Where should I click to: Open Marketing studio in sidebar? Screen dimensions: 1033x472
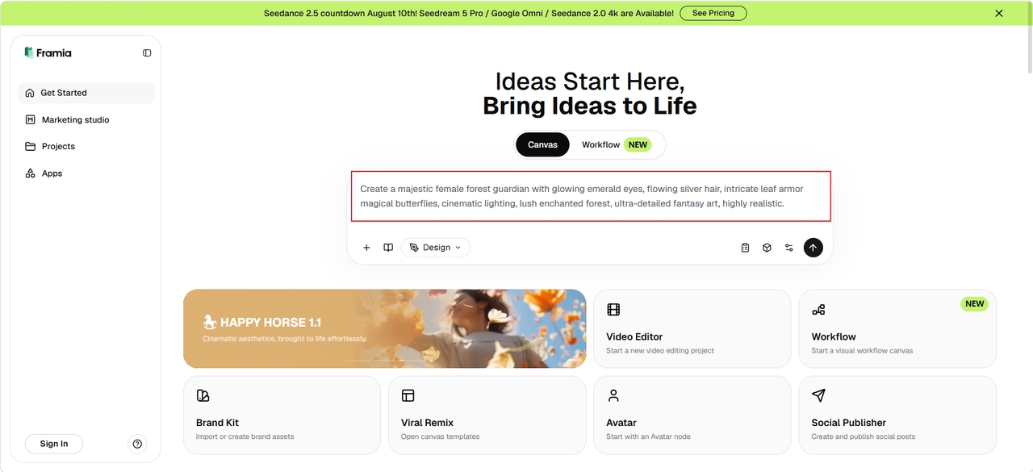pyautogui.click(x=86, y=119)
